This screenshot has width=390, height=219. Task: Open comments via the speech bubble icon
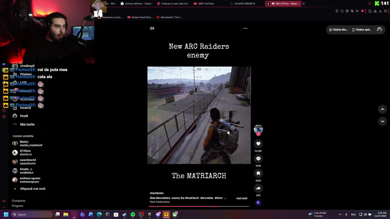pyautogui.click(x=258, y=158)
